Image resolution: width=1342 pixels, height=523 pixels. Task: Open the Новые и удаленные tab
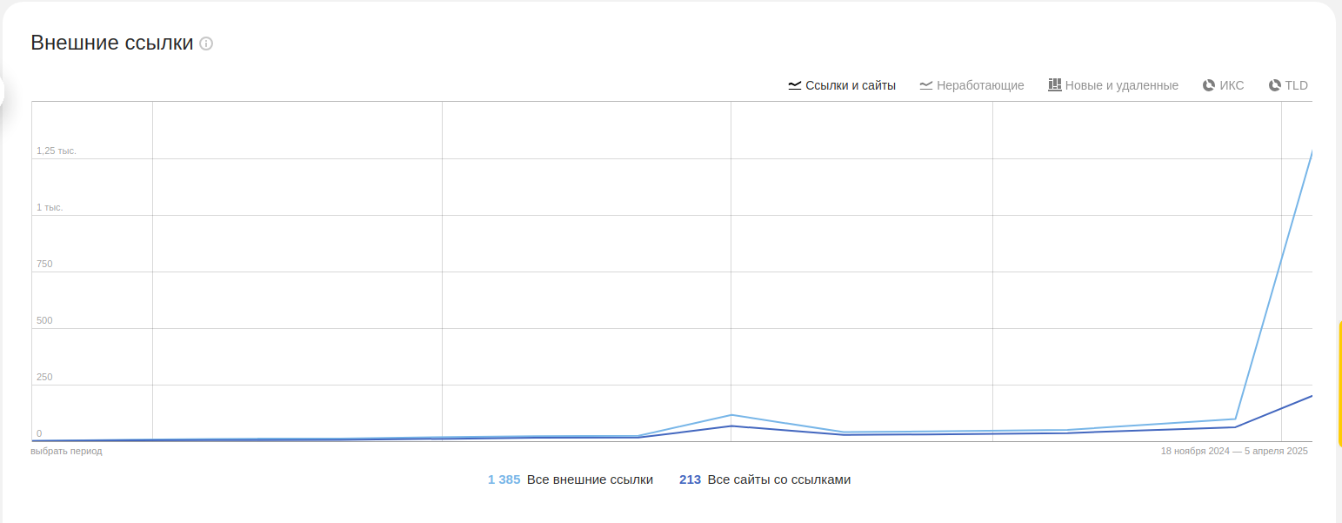1121,85
